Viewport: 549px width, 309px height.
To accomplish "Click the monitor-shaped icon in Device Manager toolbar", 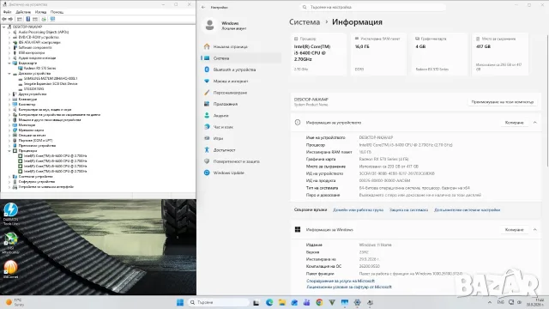I will click(x=52, y=19).
